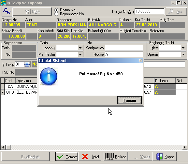Open the Kapanış date dropdown

tap(80, 48)
